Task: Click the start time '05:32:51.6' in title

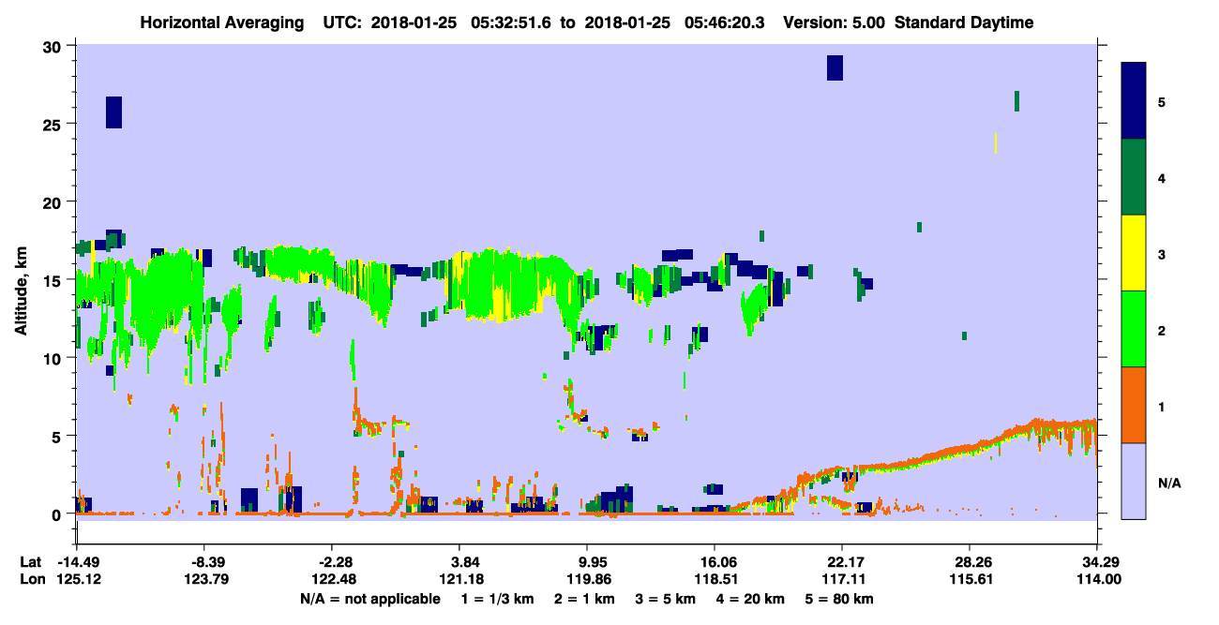Action: pyautogui.click(x=512, y=22)
